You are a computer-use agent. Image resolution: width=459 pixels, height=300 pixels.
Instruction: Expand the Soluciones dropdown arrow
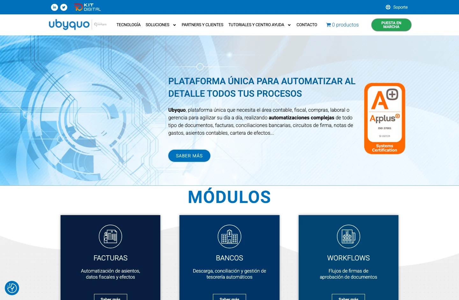174,25
